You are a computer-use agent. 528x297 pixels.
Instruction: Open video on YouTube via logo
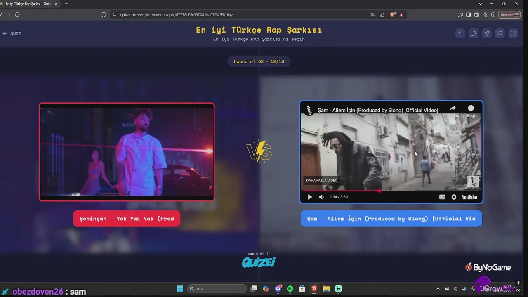point(469,197)
